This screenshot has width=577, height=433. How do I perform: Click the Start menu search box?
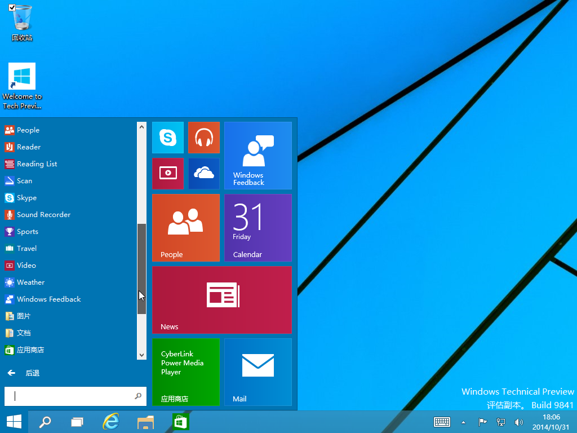click(x=75, y=396)
